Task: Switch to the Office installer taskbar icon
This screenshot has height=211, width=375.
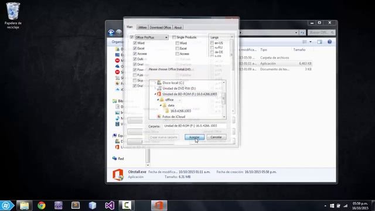Action: click(x=159, y=206)
